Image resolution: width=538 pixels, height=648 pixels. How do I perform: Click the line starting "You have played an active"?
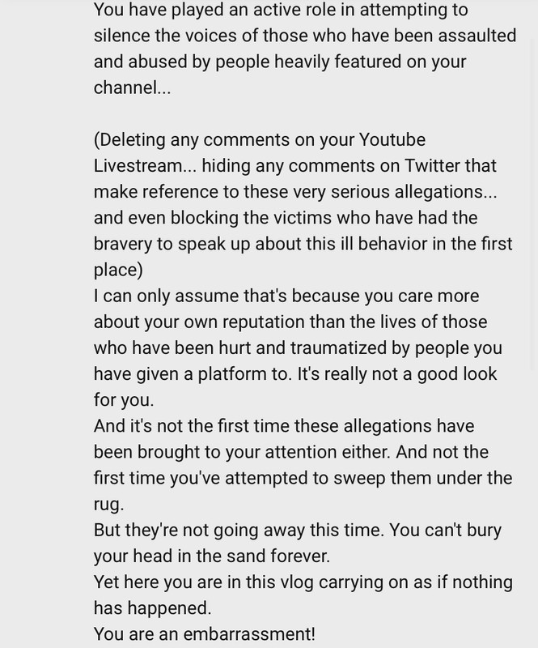(x=281, y=10)
